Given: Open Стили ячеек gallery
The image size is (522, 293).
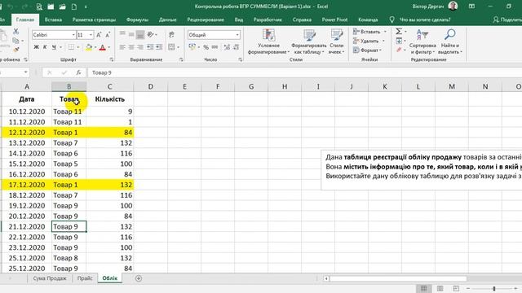Looking at the screenshot, I should (337, 42).
